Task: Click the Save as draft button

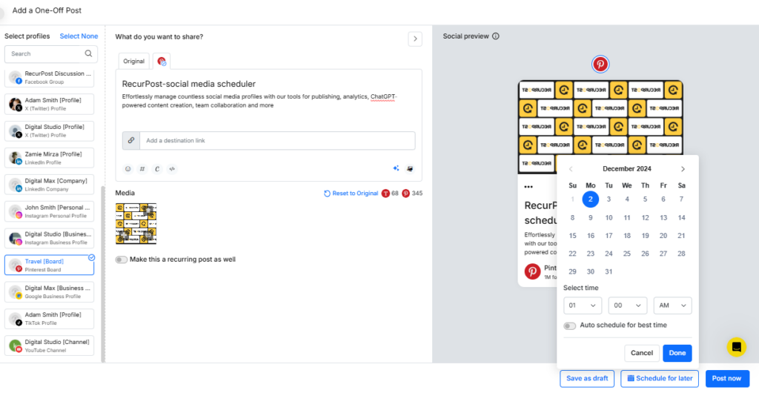Action: click(587, 378)
